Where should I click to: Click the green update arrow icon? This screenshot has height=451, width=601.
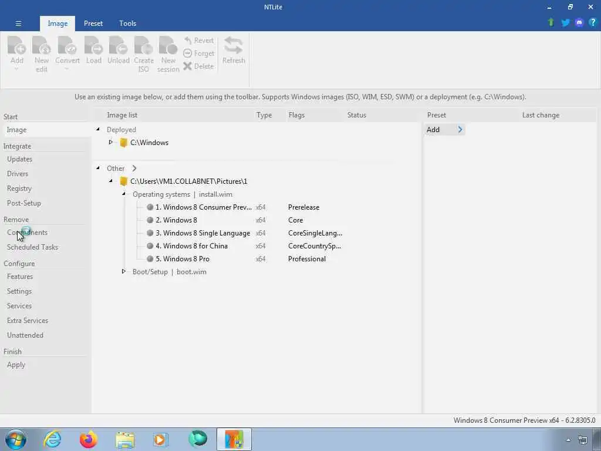click(x=551, y=22)
